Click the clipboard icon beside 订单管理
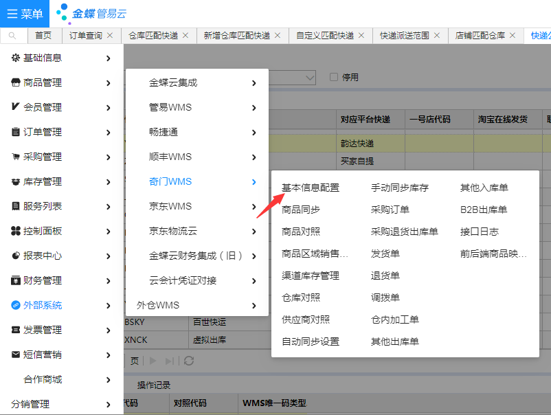The image size is (551, 415). (16, 133)
